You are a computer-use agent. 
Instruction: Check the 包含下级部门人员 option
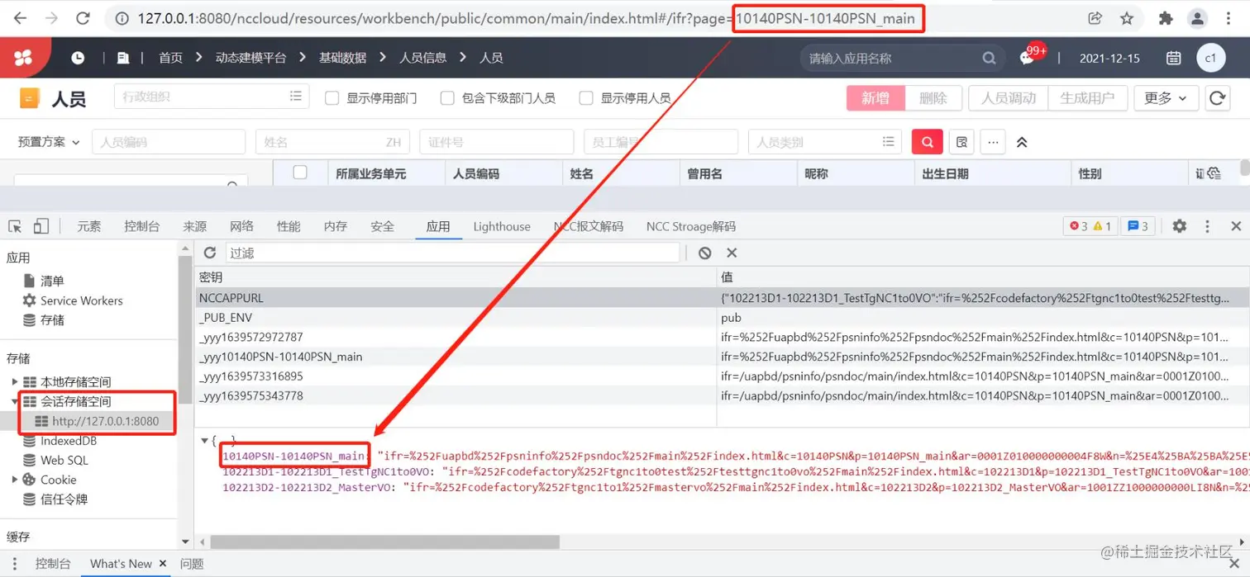coord(447,97)
